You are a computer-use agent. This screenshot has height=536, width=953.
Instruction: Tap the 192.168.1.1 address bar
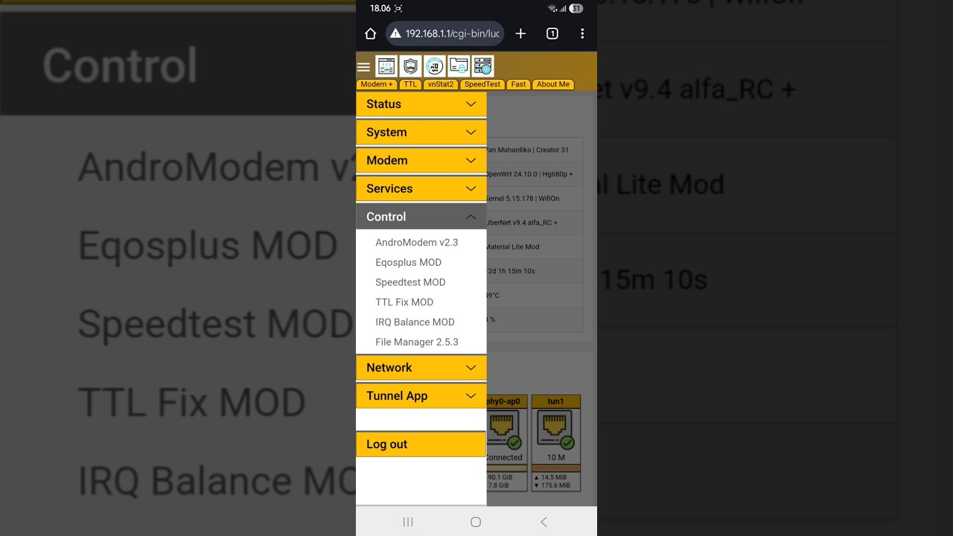coord(445,33)
